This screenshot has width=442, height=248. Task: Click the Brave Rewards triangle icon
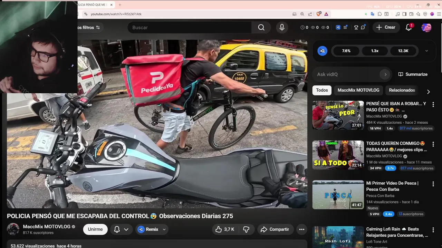tap(326, 14)
